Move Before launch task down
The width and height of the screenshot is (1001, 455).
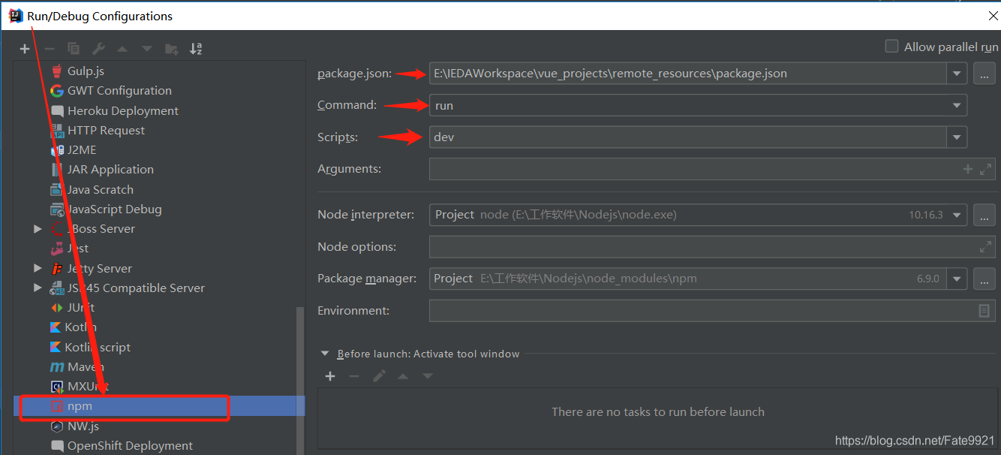point(428,376)
